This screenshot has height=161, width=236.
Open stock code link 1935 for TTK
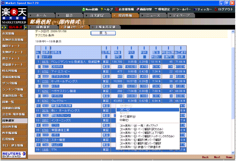45,150
